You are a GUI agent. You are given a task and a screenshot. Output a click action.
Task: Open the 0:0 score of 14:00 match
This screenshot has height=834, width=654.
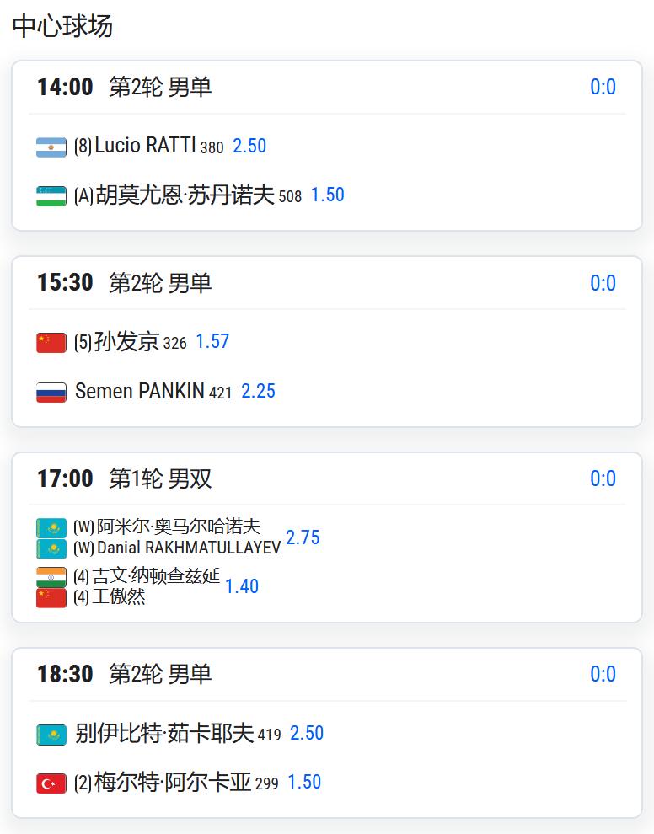click(x=603, y=87)
